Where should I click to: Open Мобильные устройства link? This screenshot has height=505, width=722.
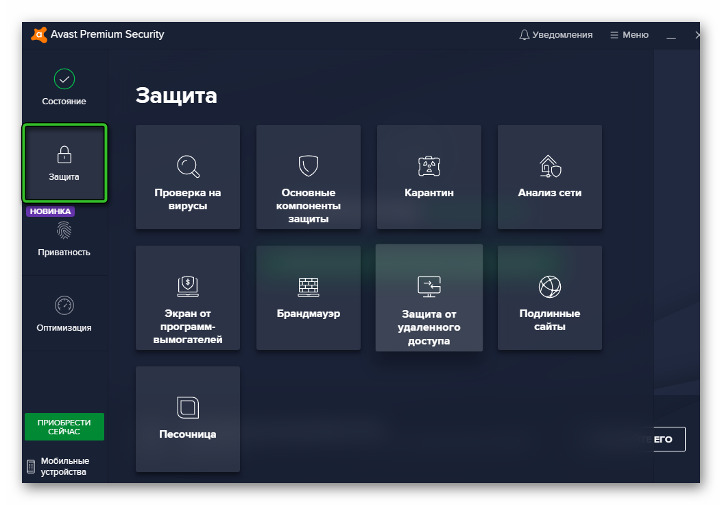(58, 467)
